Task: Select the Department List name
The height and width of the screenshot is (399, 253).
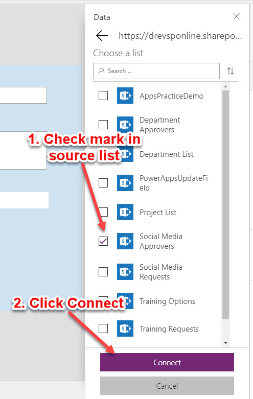Action: (x=167, y=154)
